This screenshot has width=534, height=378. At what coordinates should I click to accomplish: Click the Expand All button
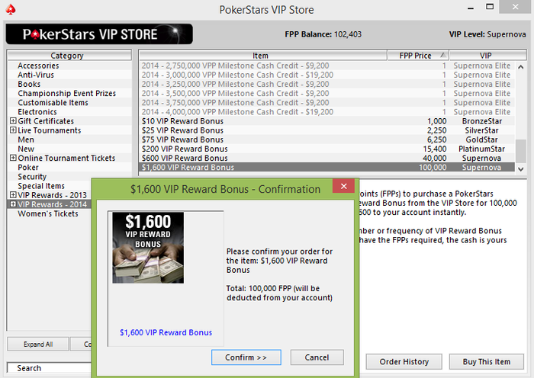38,344
